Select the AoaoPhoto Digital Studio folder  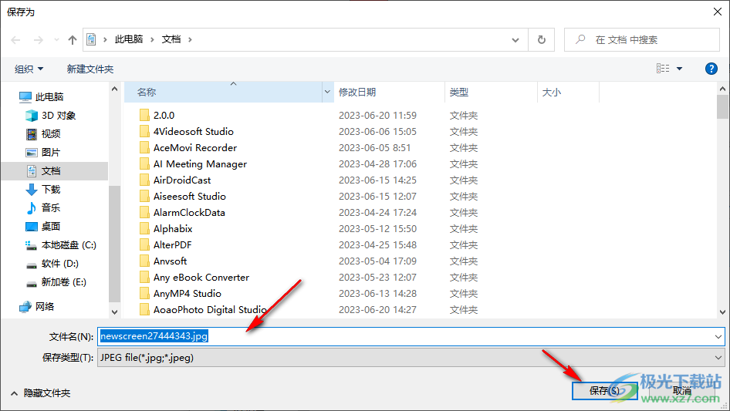210,310
